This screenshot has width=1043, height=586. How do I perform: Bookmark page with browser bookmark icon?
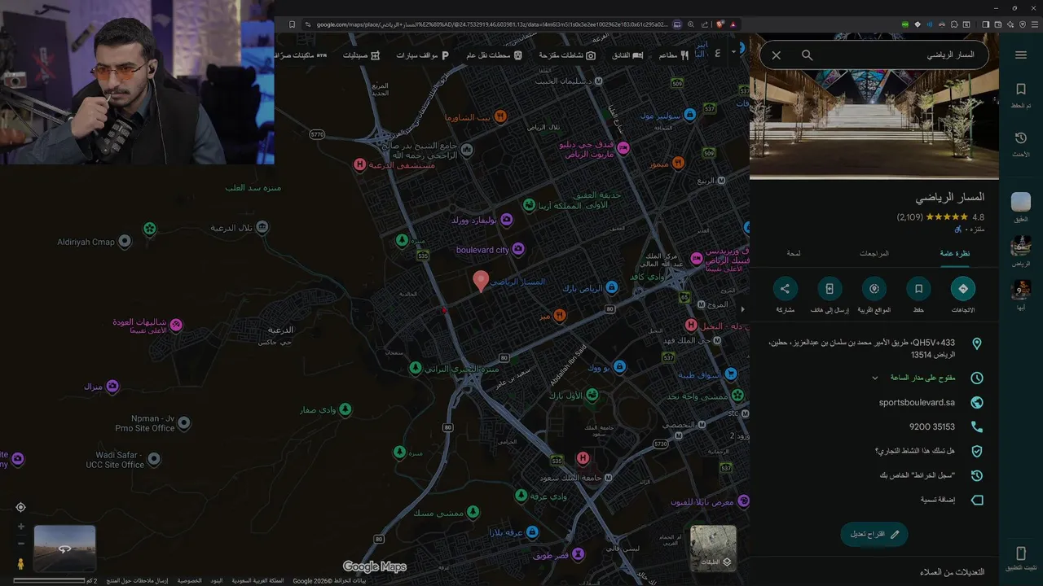pyautogui.click(x=292, y=24)
